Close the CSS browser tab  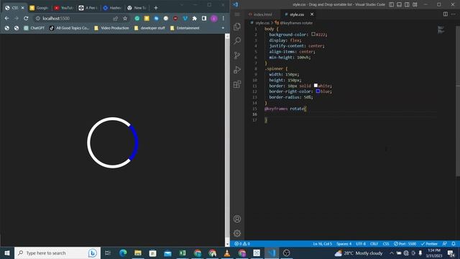pos(22,8)
